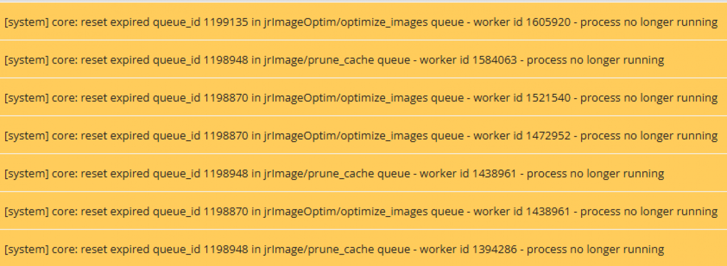Click 'process no longer running' in worker 1394286 row

[596, 249]
